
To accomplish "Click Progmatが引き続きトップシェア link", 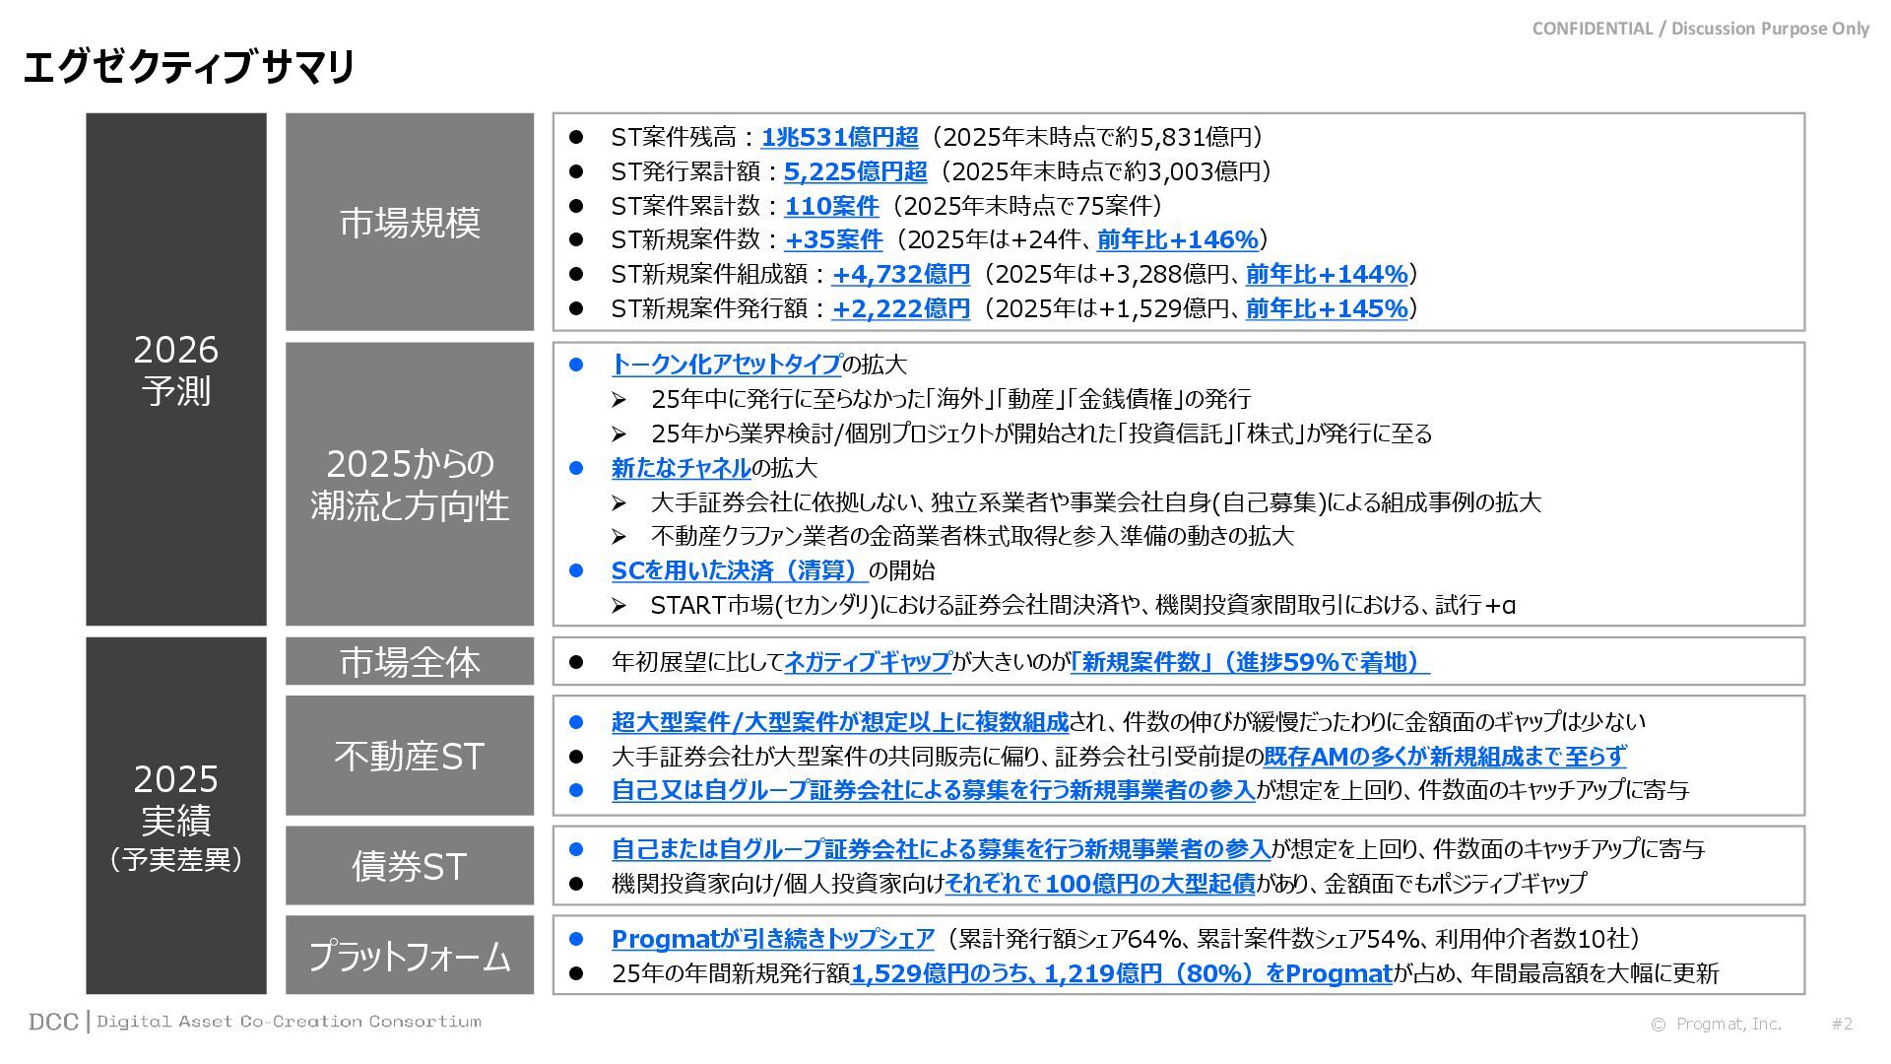I will (772, 939).
